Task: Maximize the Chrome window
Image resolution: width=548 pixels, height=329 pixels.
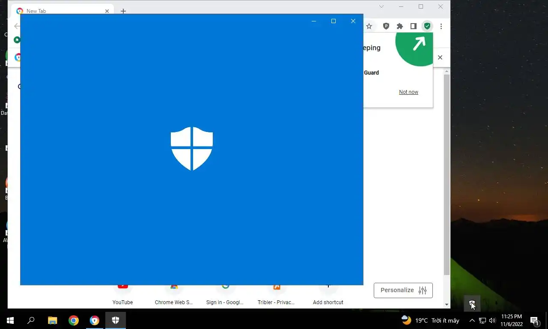Action: [421, 6]
